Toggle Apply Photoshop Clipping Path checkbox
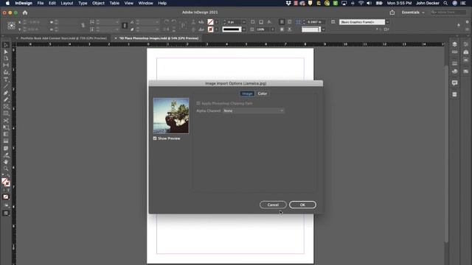The width and height of the screenshot is (472, 265). point(198,103)
